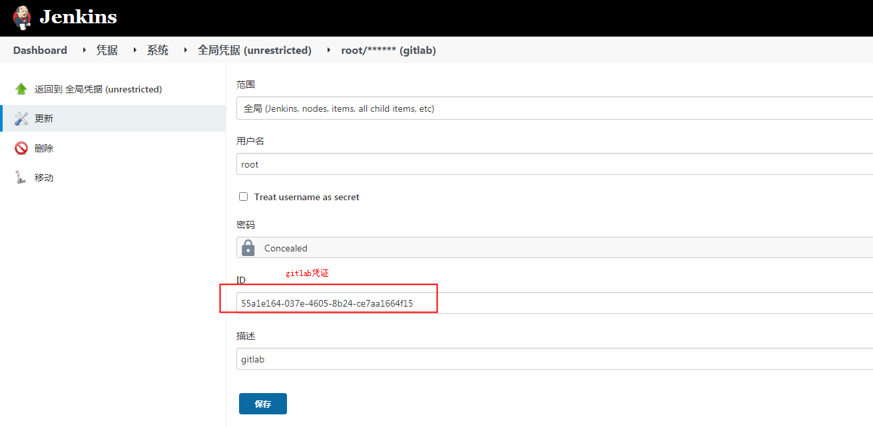Enable Treat username as secret checkbox

pos(244,197)
